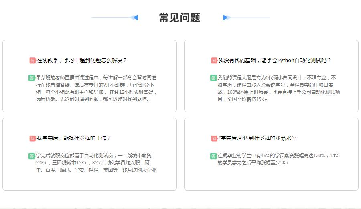The height and width of the screenshot is (209, 361).
Task: Click answer line 20K+，三四线城市15K+
Action: click(93, 163)
